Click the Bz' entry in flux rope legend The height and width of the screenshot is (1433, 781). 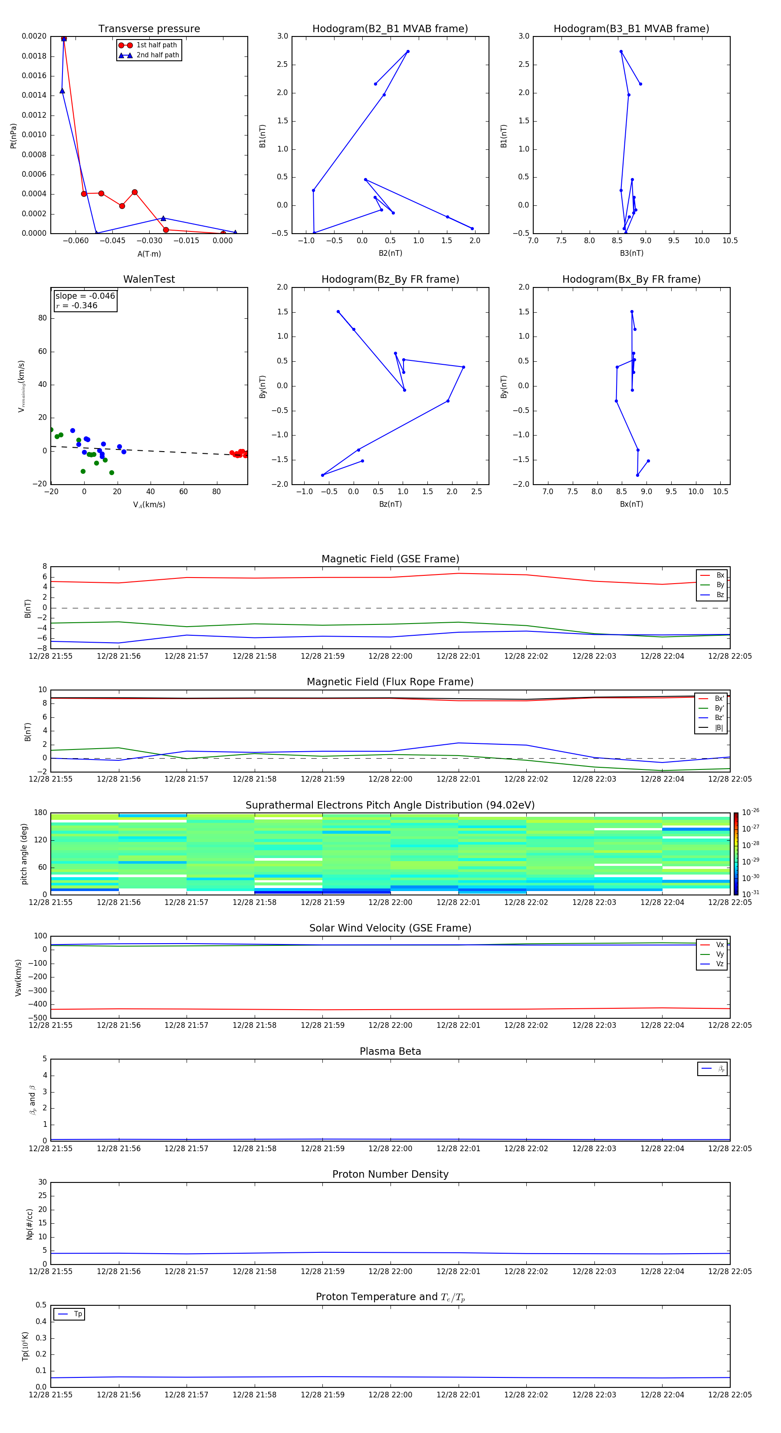pyautogui.click(x=711, y=718)
